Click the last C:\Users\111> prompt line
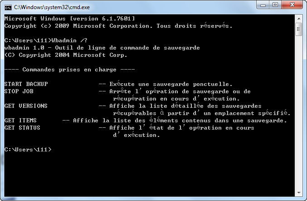Screen dimensions: 307x201 [28, 149]
